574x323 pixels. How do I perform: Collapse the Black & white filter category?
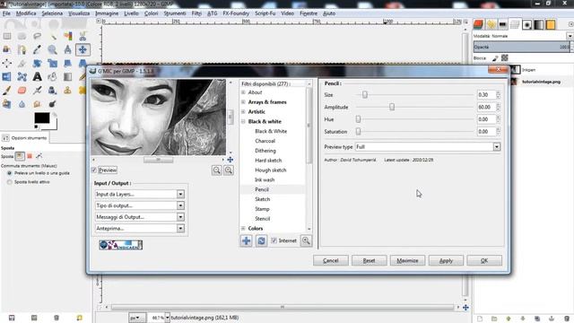coord(243,121)
